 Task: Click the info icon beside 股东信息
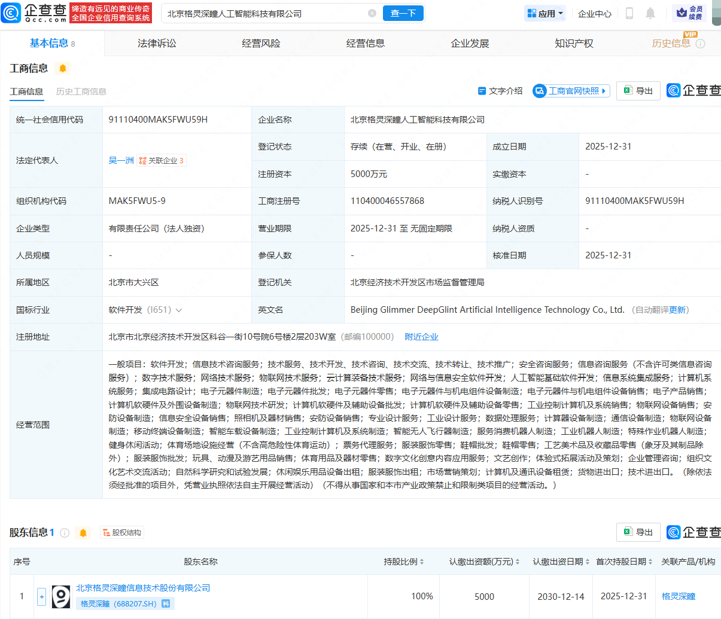click(x=65, y=532)
